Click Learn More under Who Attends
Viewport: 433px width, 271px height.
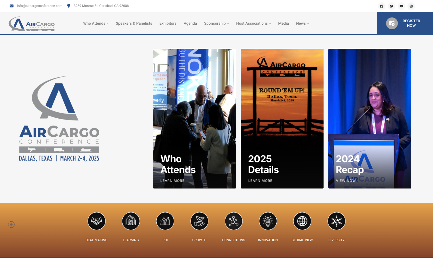172,181
